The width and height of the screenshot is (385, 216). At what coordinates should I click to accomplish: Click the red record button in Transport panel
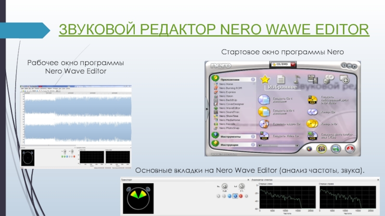(241, 196)
